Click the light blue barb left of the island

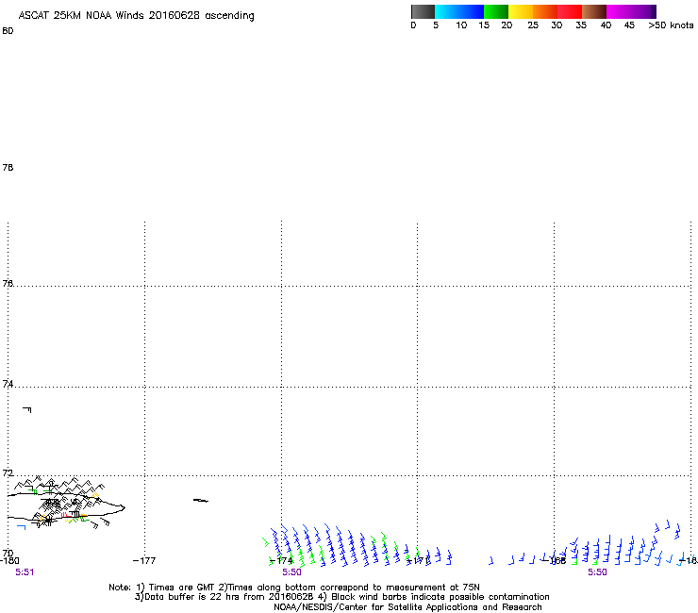click(22, 527)
